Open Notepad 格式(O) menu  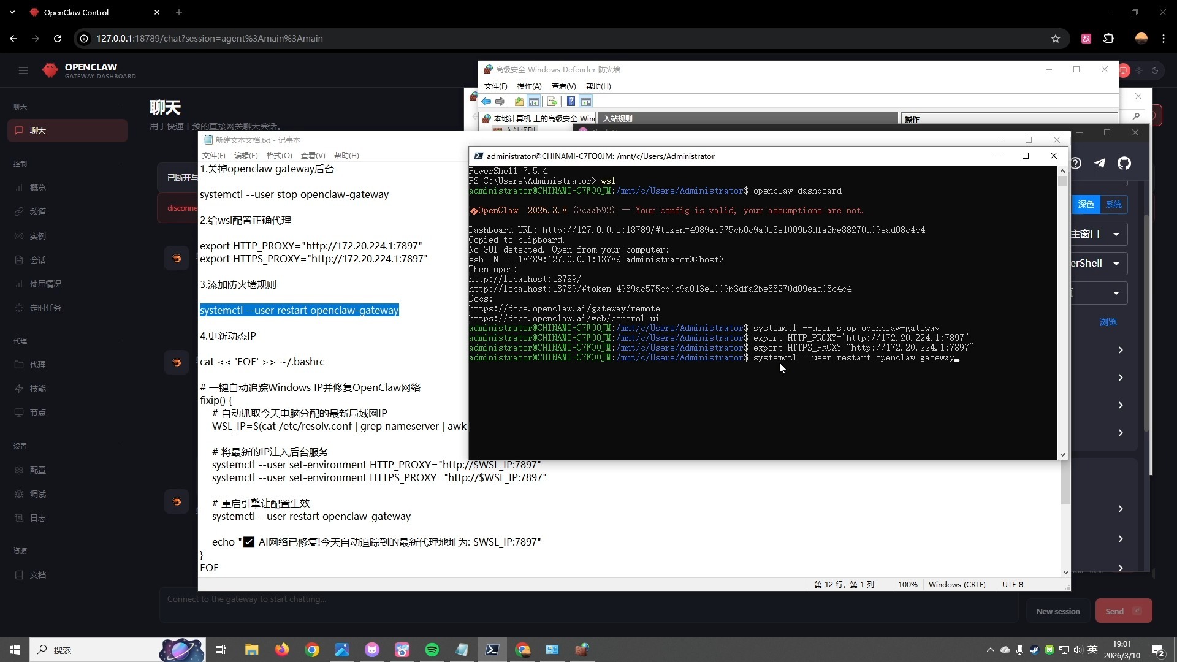tap(279, 156)
